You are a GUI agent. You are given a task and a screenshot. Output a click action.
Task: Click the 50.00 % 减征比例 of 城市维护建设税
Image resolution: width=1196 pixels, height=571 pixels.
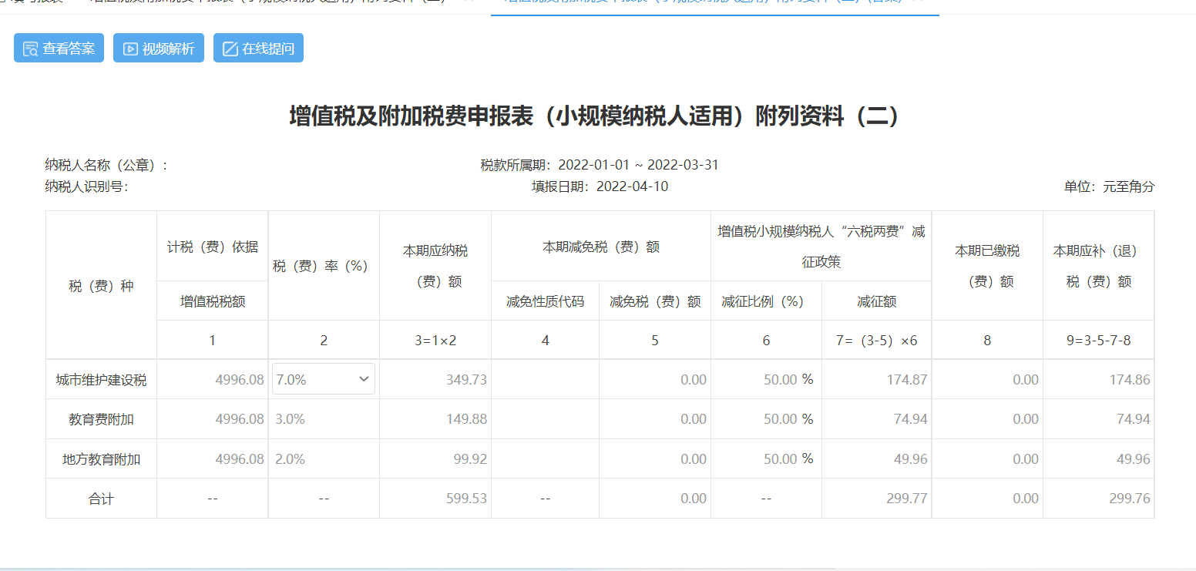(x=788, y=379)
